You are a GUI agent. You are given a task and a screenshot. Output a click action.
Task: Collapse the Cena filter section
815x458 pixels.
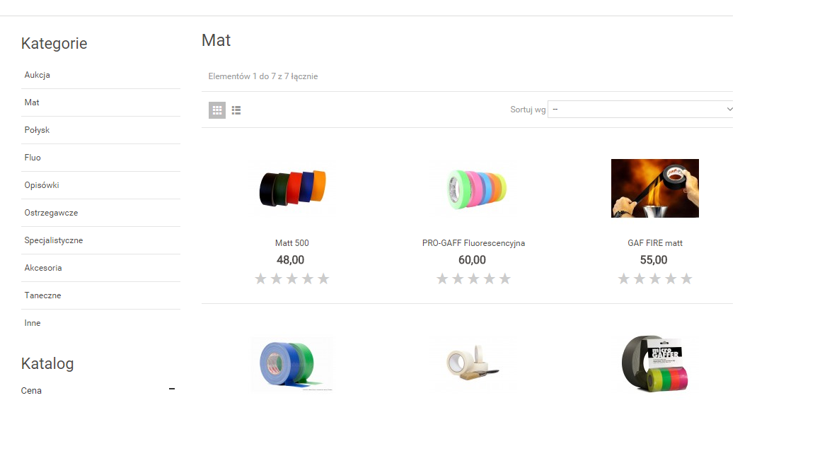coord(172,389)
